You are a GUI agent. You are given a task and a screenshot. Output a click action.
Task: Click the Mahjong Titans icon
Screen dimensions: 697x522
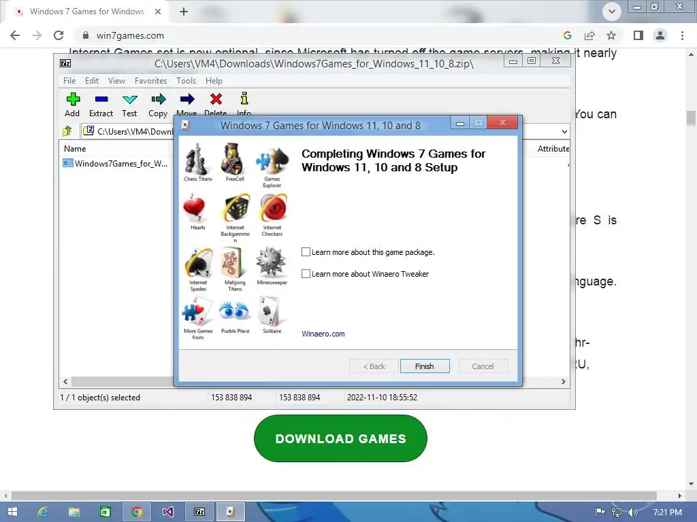click(233, 262)
